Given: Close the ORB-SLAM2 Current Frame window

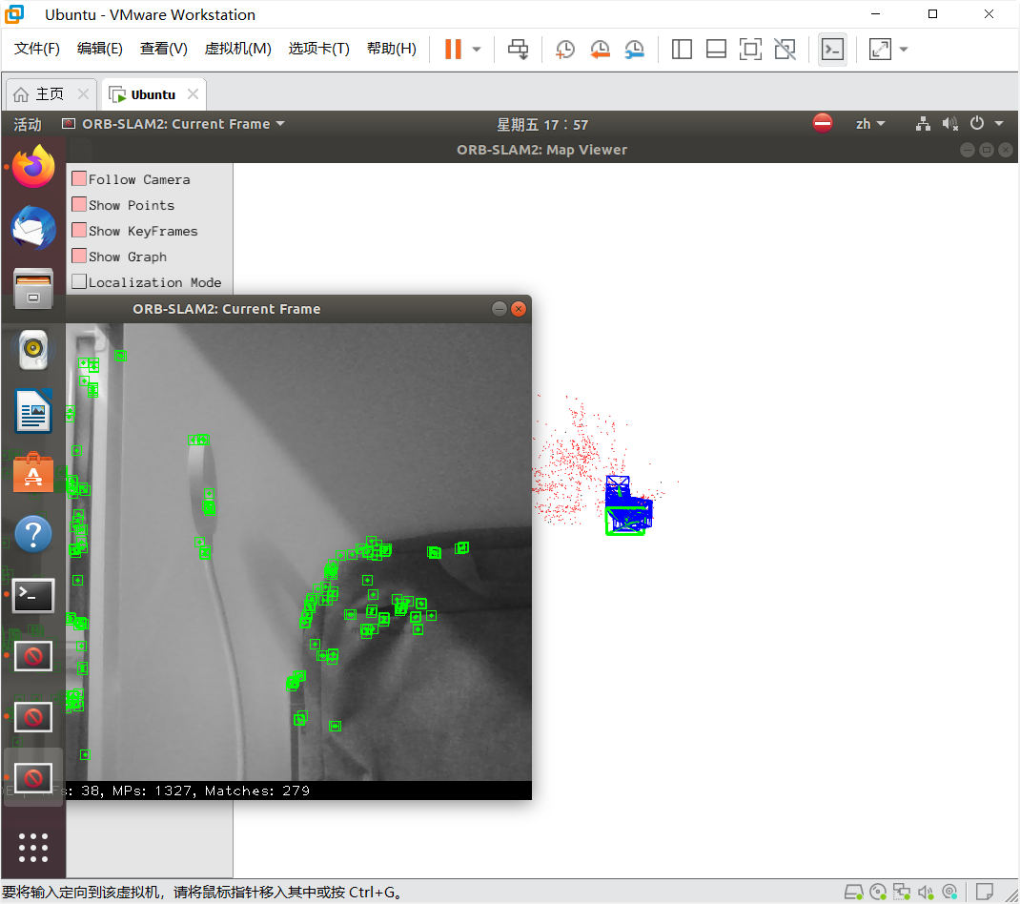Looking at the screenshot, I should pos(519,309).
